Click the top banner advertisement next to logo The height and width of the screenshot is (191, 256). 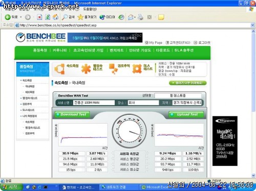105,37
